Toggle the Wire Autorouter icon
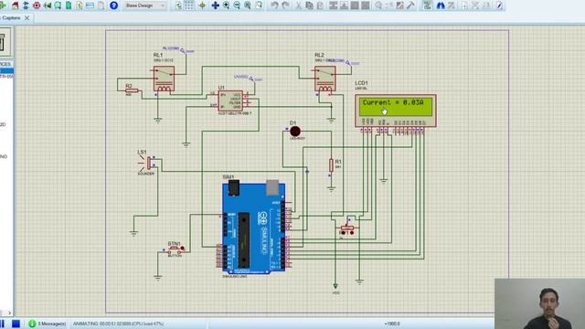This screenshot has height=329, width=585. [428, 5]
